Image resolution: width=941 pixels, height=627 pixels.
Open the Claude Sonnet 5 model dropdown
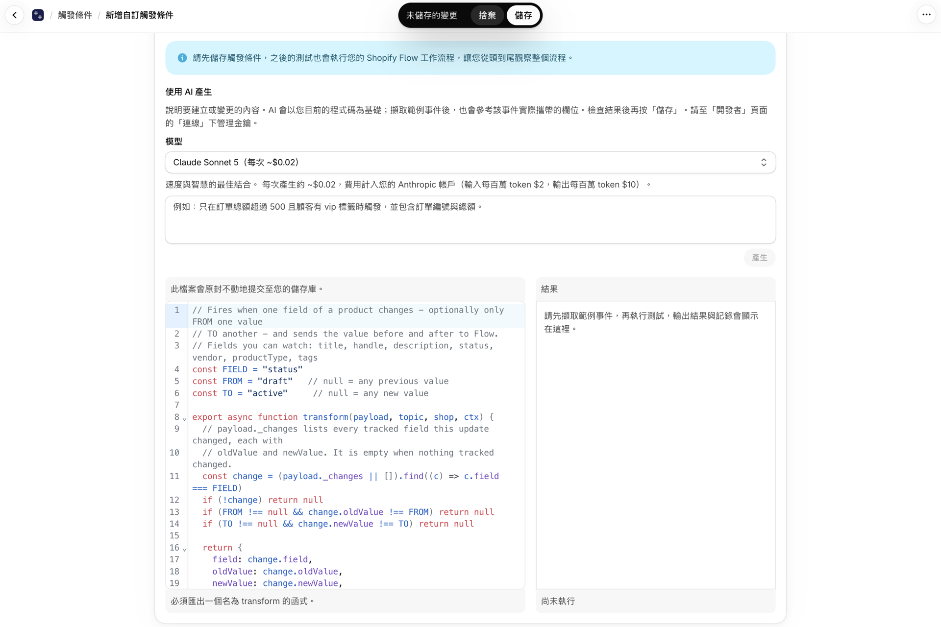click(470, 162)
